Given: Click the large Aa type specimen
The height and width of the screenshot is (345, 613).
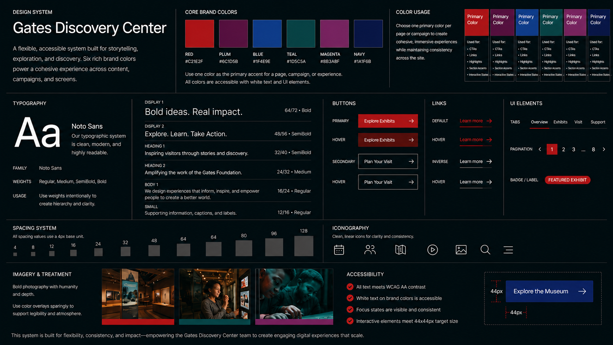Looking at the screenshot, I should coord(37,133).
